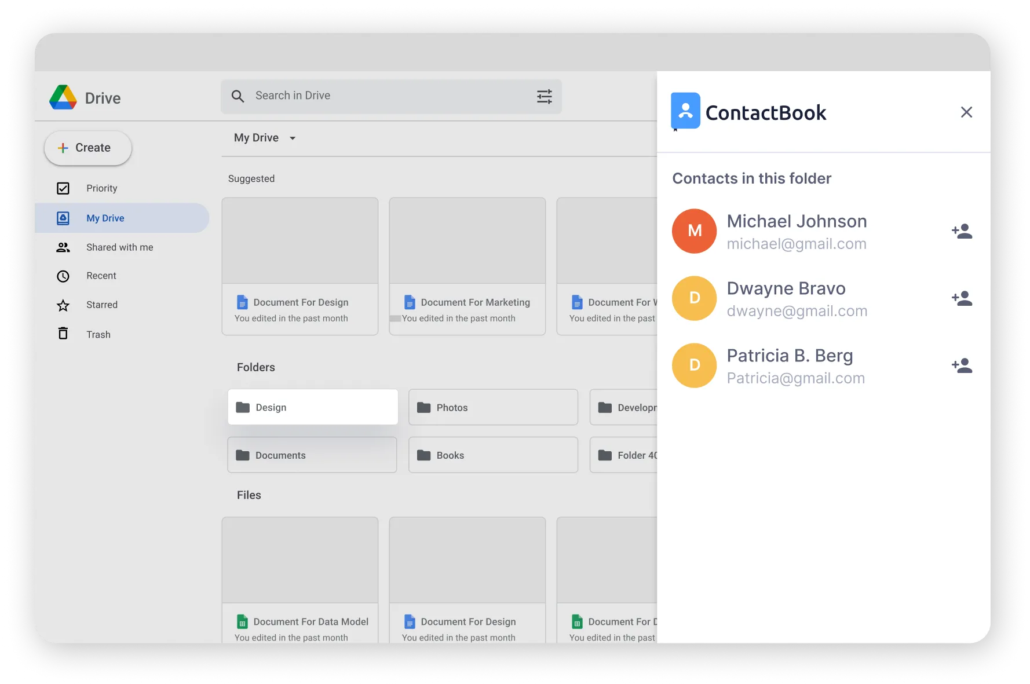The width and height of the screenshot is (1030, 684).
Task: Expand the My Drive breadcrumb dropdown
Action: [293, 138]
